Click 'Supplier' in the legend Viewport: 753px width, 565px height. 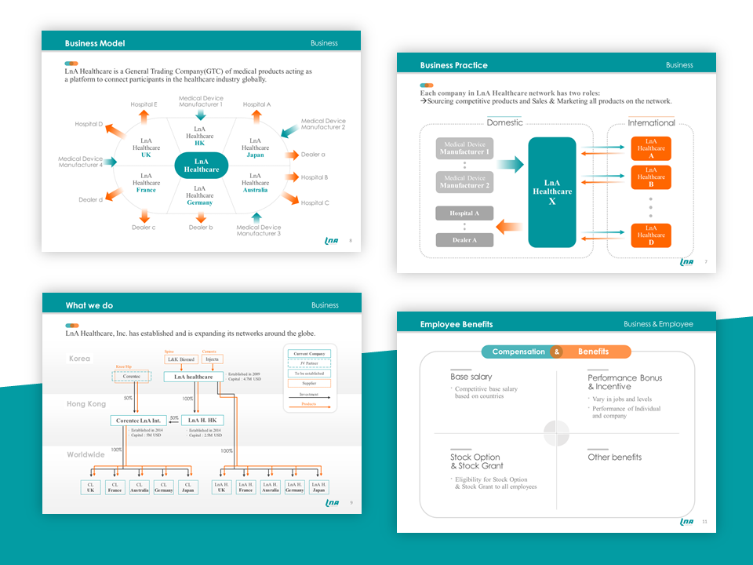tap(309, 384)
